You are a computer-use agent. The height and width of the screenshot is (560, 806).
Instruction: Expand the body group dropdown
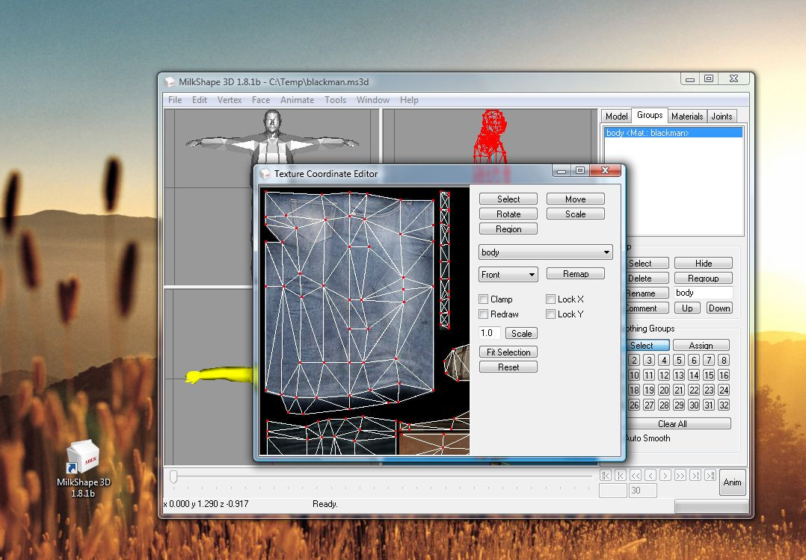click(606, 252)
